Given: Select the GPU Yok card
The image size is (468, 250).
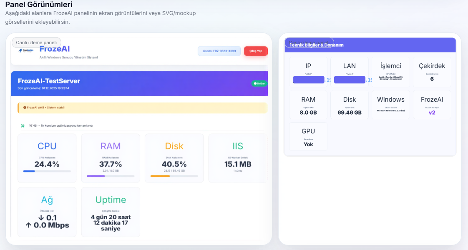Looking at the screenshot, I should (308, 137).
